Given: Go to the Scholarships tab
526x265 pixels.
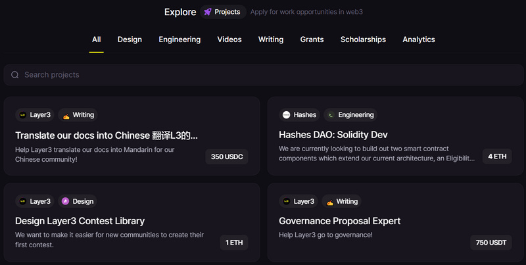Looking at the screenshot, I should 363,39.
